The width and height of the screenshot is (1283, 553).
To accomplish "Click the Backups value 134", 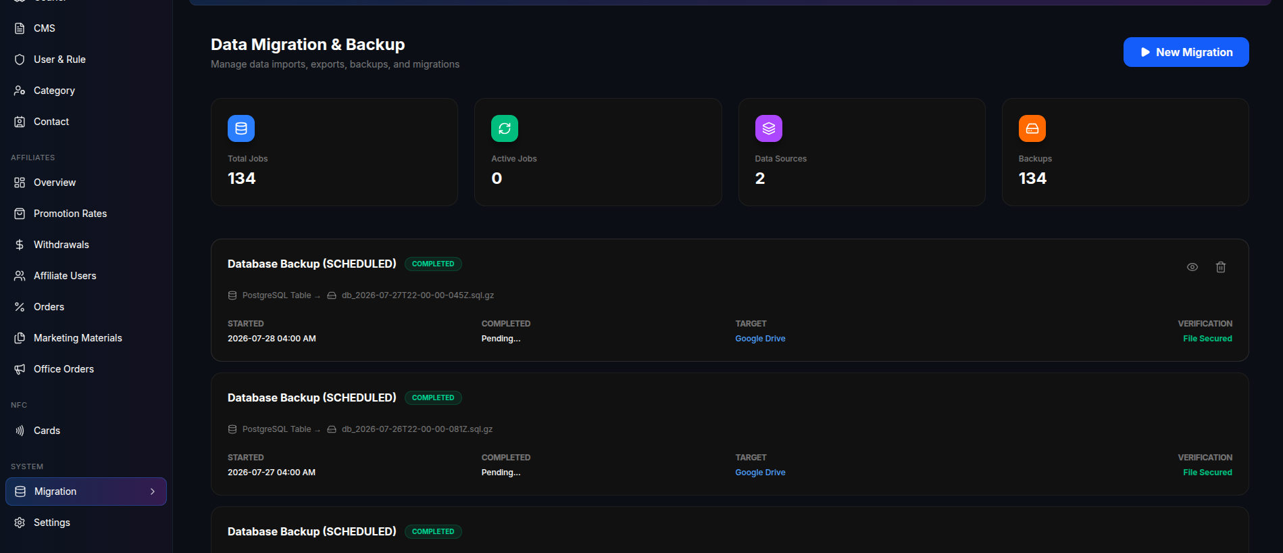I will (1032, 178).
